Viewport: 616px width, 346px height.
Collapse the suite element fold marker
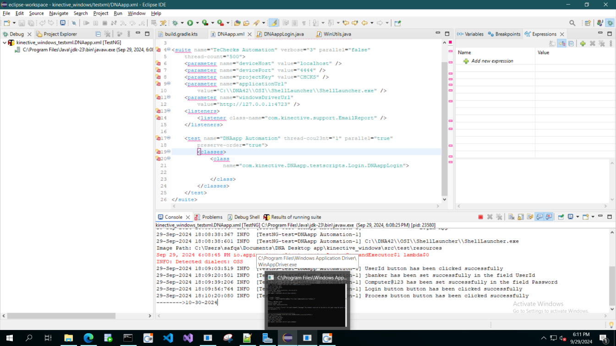click(x=168, y=49)
